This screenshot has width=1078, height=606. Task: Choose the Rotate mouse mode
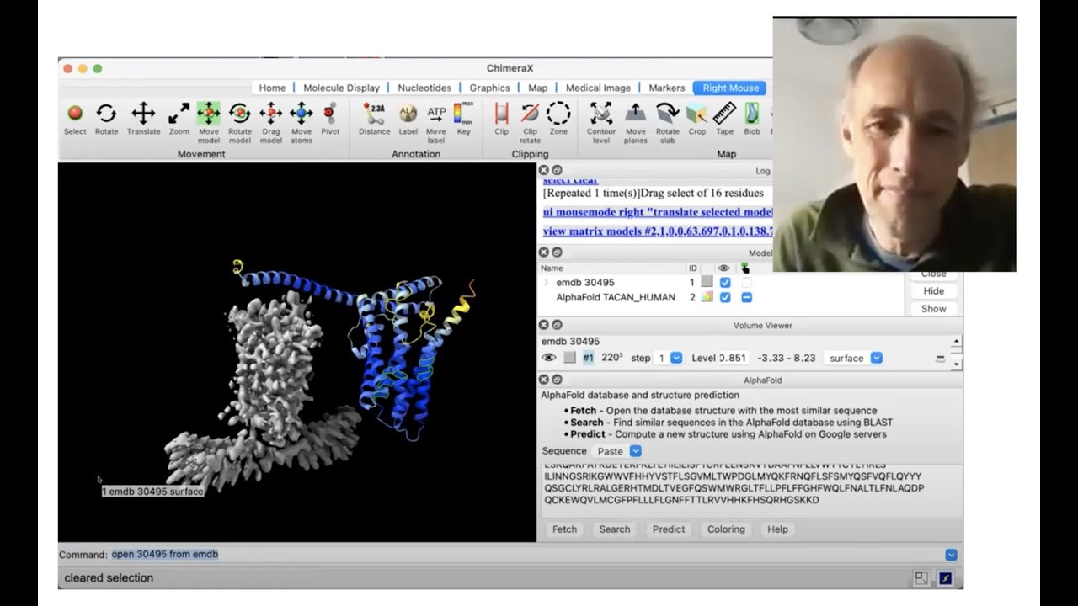click(106, 119)
